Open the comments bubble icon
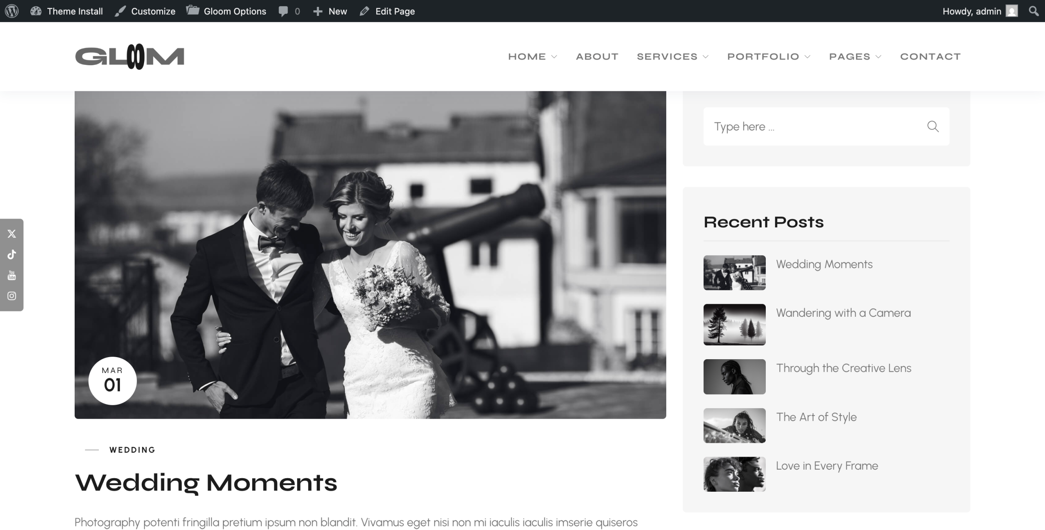Image resolution: width=1045 pixels, height=530 pixels. (x=283, y=11)
